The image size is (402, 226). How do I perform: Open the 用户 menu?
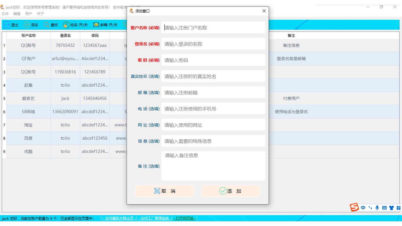click(x=28, y=14)
